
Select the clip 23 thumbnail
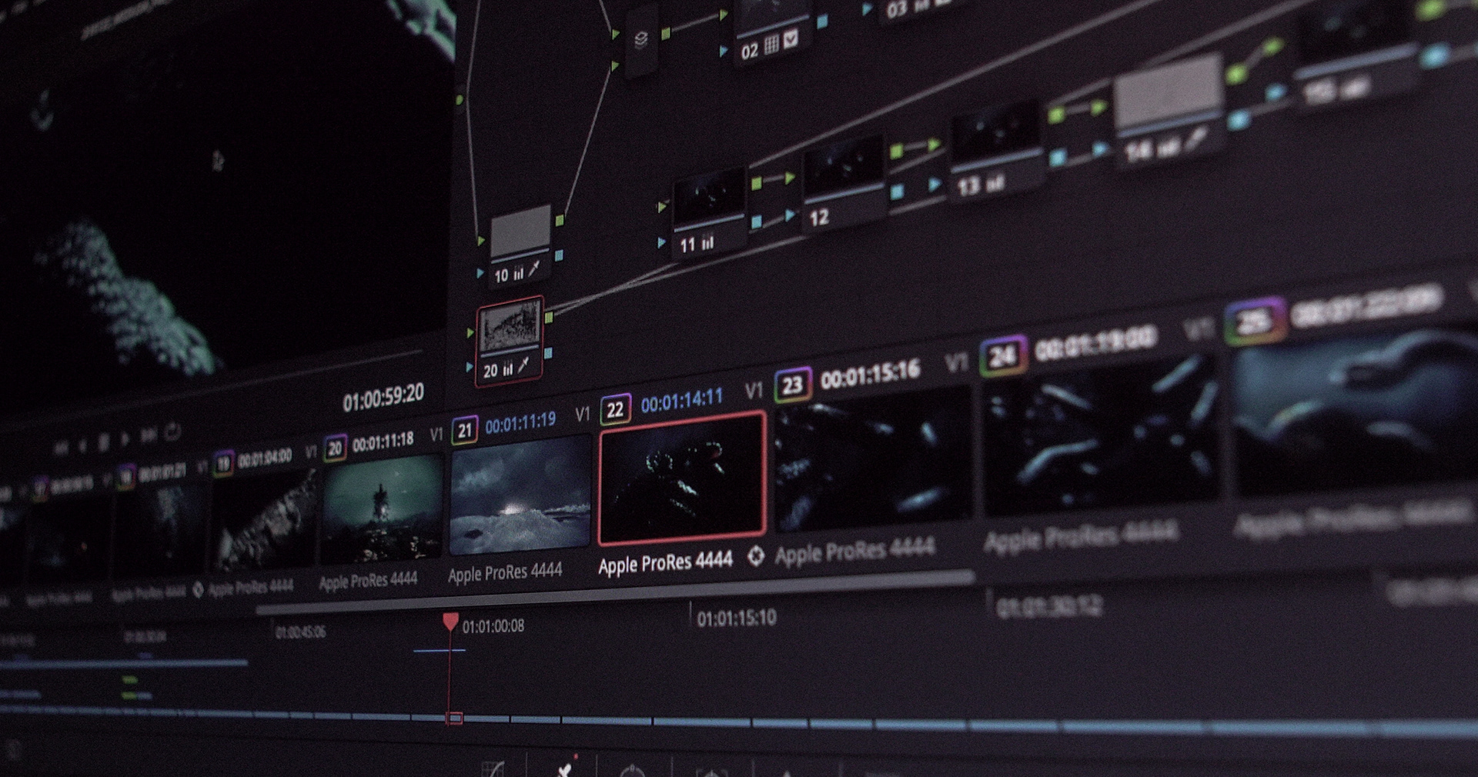point(873,459)
